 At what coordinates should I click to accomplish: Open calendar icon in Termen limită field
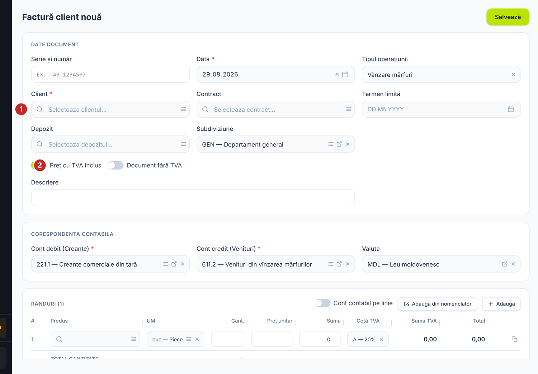[511, 109]
